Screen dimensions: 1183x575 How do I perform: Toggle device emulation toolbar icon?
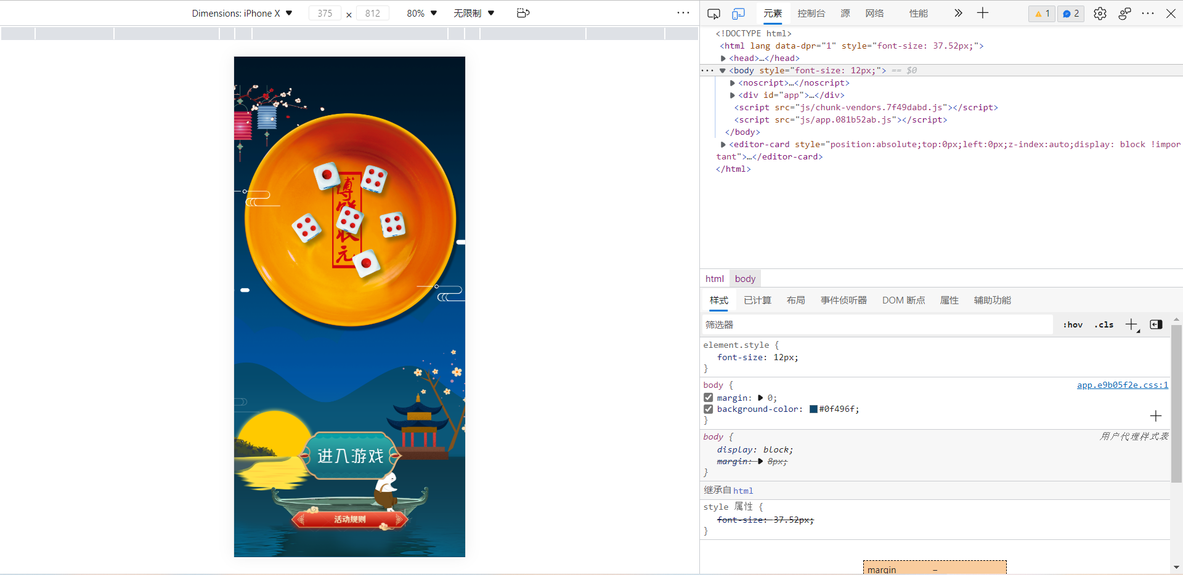pyautogui.click(x=738, y=14)
